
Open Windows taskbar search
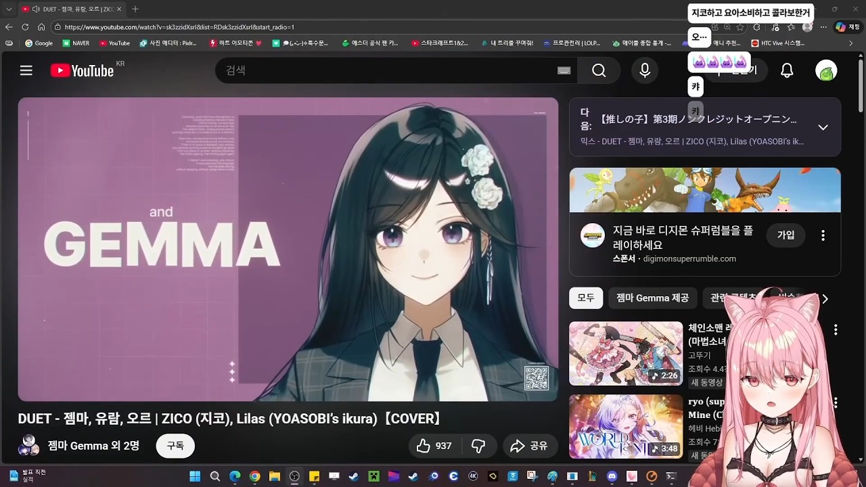point(215,476)
